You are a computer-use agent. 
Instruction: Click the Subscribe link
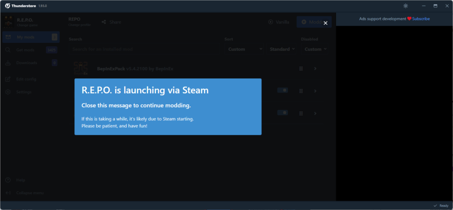421,19
